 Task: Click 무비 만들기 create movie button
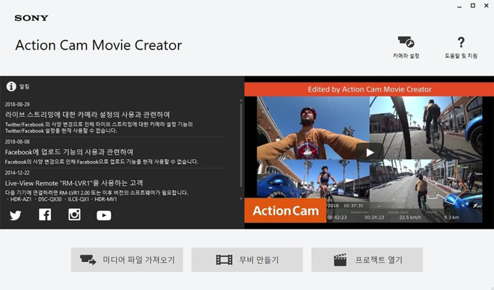click(x=247, y=260)
